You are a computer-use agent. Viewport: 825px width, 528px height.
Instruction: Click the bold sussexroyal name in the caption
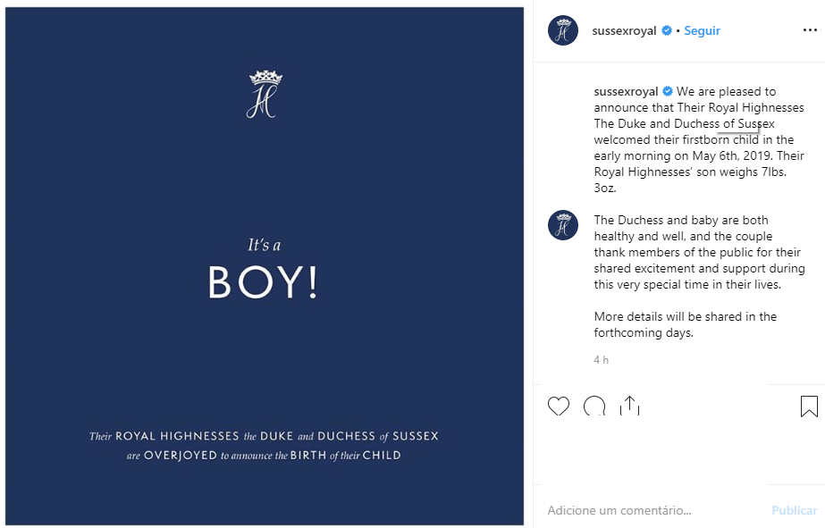coord(626,91)
